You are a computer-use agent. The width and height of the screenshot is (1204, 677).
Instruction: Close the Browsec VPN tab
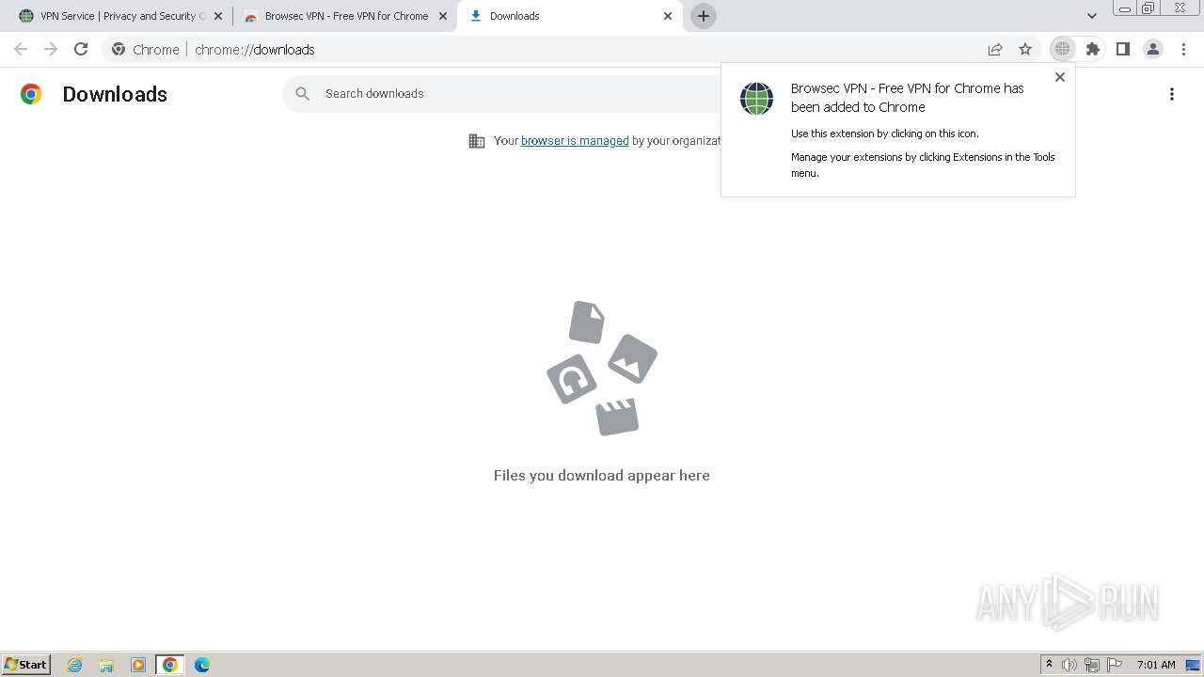click(x=443, y=16)
